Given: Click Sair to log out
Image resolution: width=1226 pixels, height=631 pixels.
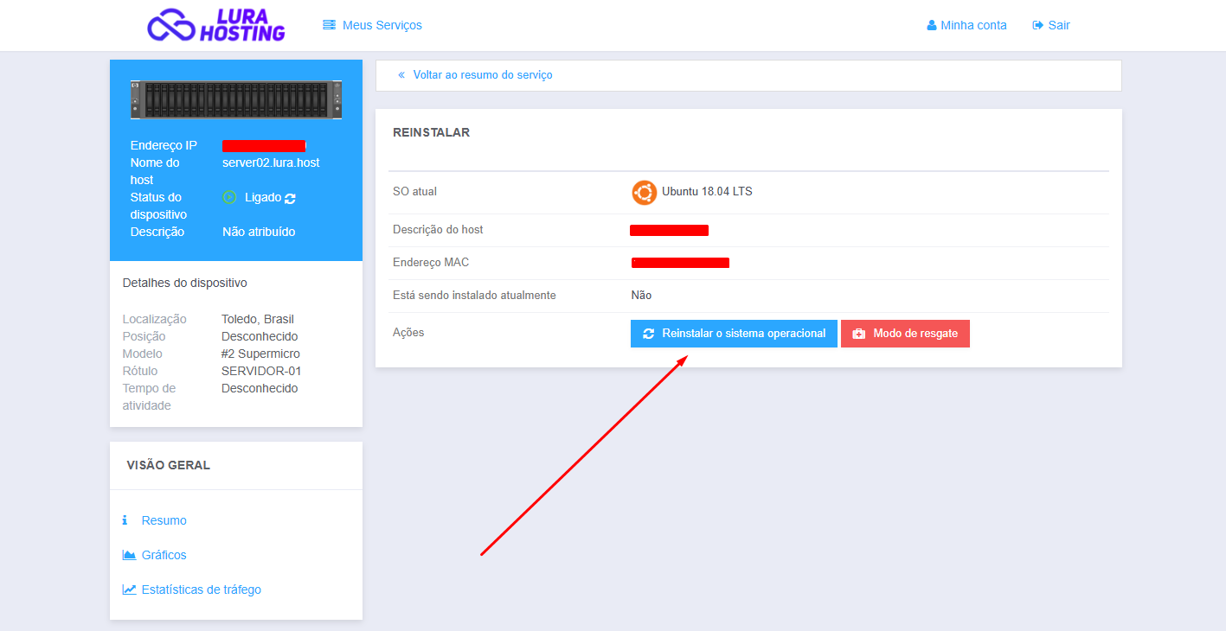Looking at the screenshot, I should coord(1059,25).
